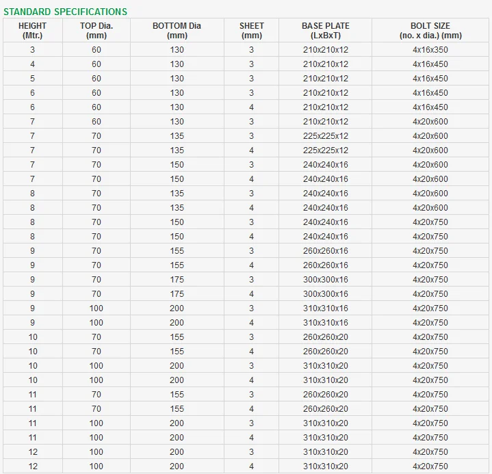
Task: Click the bolt size cell in the 4 m row
Action: coord(430,64)
